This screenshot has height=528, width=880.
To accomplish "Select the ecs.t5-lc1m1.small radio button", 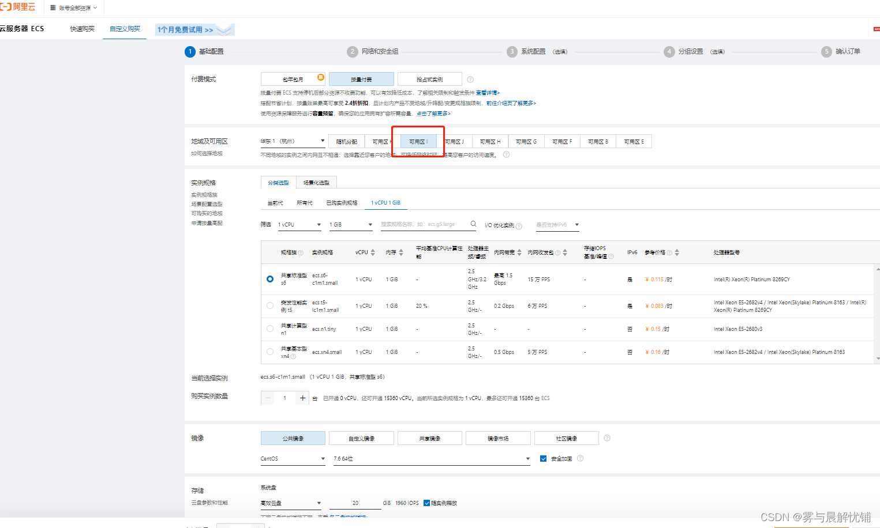I will click(x=270, y=306).
